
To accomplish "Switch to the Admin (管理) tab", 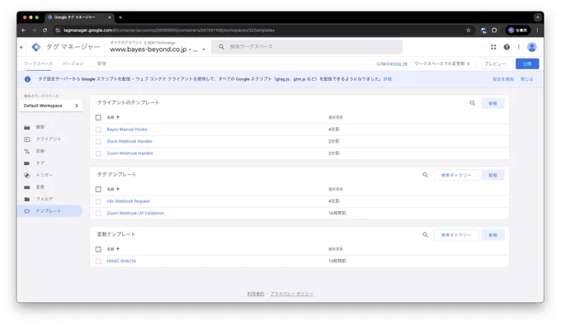I will tap(101, 64).
